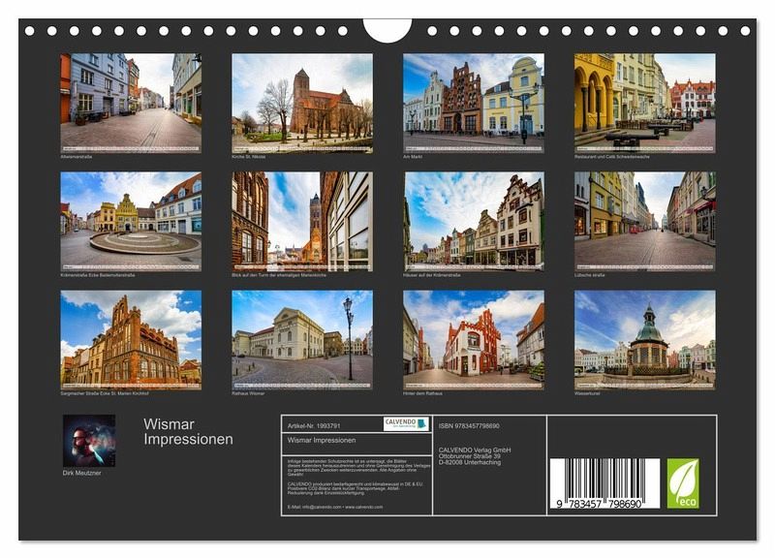
Task: Click the caption 'Kirche St. Nikolai'
Action: 249,157
